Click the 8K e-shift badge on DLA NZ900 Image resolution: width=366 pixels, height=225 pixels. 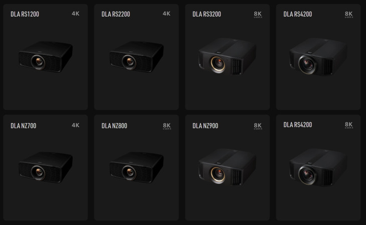258,126
